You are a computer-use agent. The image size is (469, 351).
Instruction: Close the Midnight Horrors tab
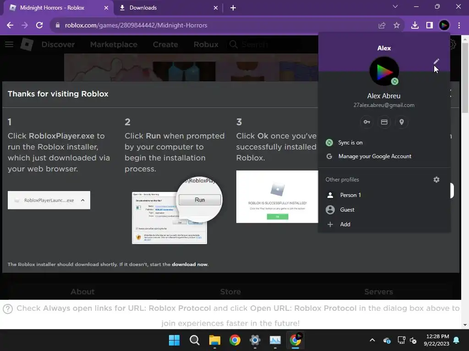point(106,8)
